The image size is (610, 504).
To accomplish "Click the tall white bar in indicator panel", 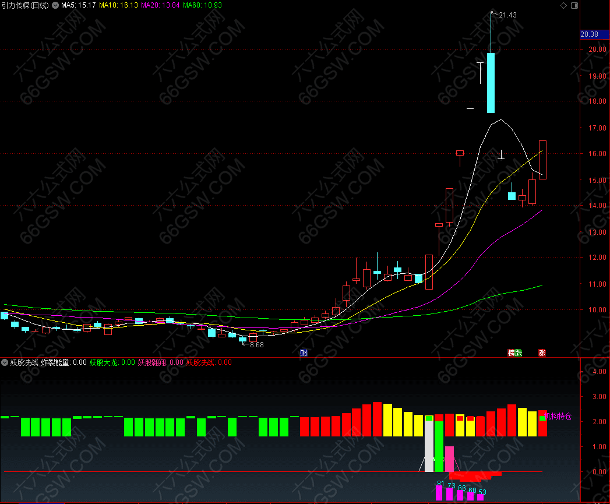I will click(x=429, y=446).
